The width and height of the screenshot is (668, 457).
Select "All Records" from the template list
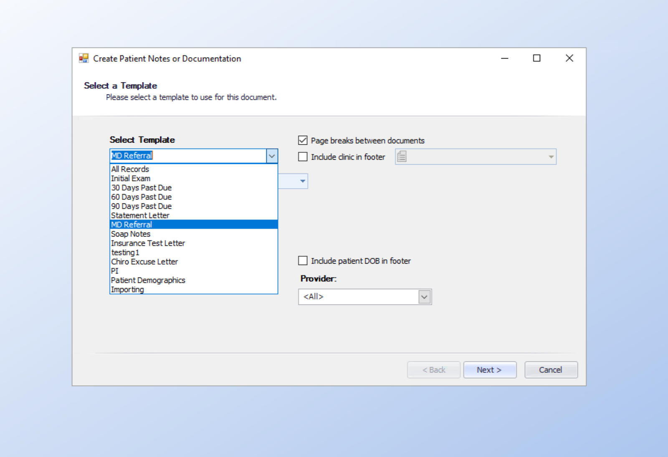pyautogui.click(x=129, y=169)
